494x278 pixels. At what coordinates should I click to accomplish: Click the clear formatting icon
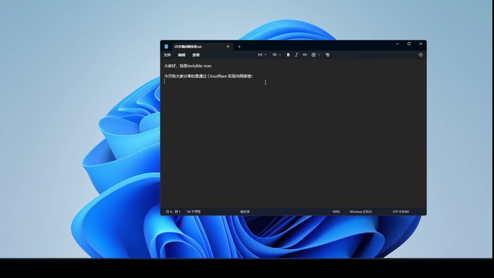[x=327, y=55]
